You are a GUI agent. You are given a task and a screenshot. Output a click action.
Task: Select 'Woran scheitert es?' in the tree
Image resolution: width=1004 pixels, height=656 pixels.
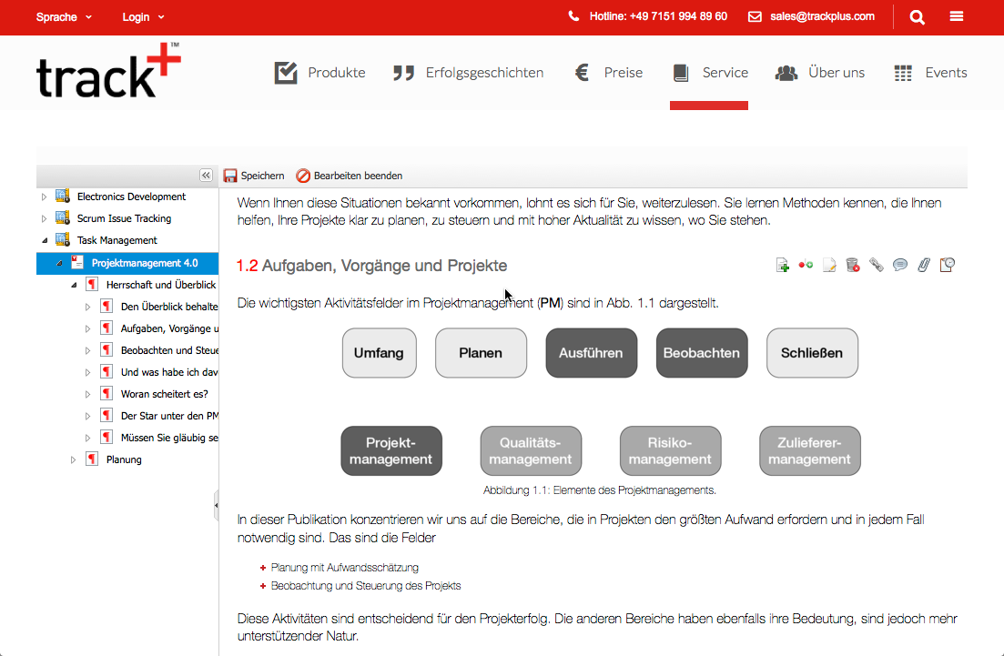tap(164, 394)
